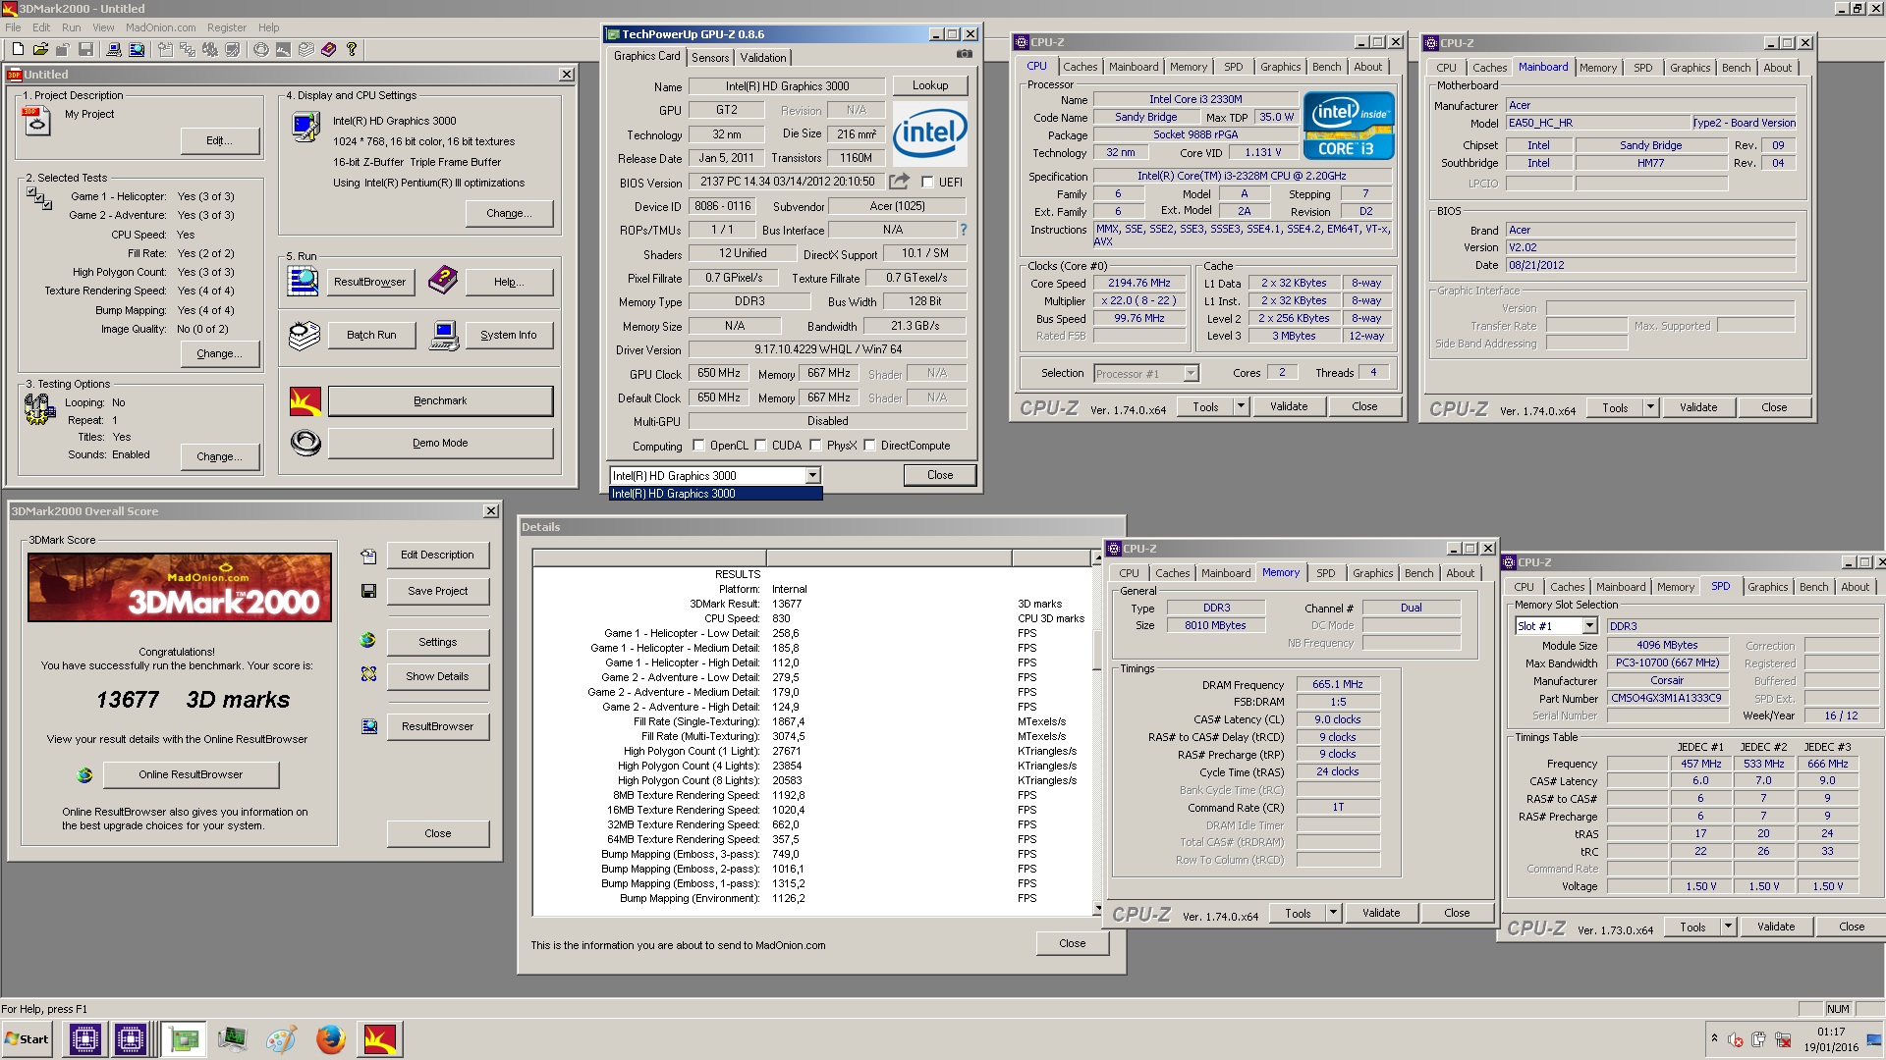Click Validate in the CPU-Z Memory window
Image resolution: width=1886 pixels, height=1060 pixels.
tap(1381, 913)
